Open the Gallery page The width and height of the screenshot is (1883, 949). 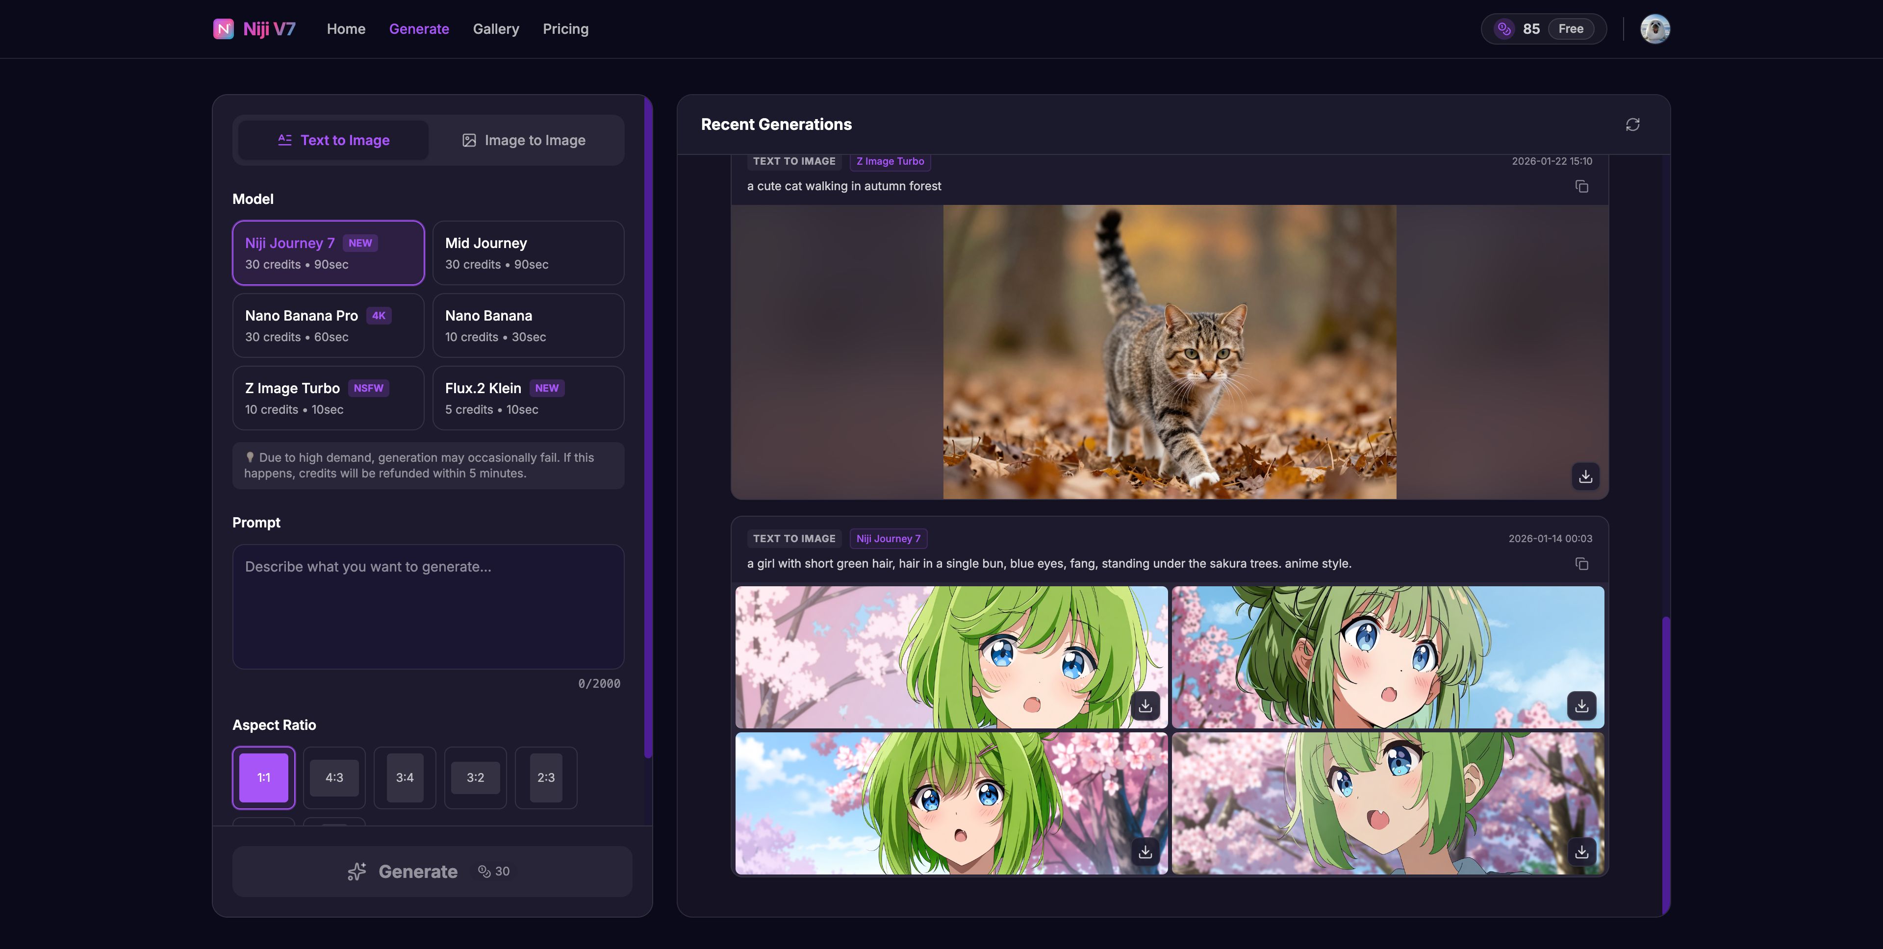496,28
